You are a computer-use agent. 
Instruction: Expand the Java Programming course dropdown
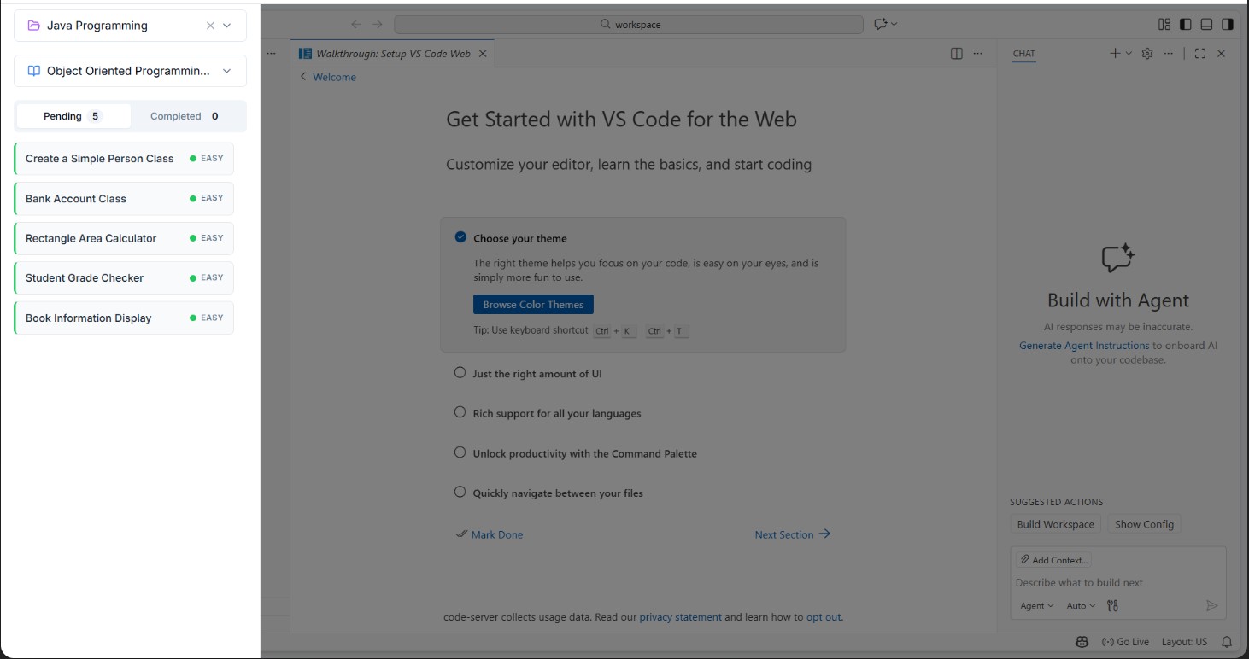pos(226,25)
